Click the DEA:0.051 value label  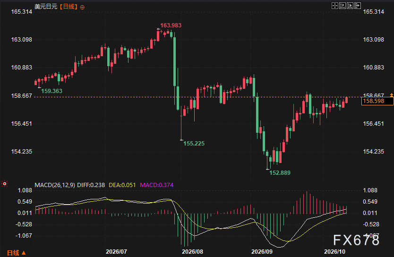[x=122, y=185]
